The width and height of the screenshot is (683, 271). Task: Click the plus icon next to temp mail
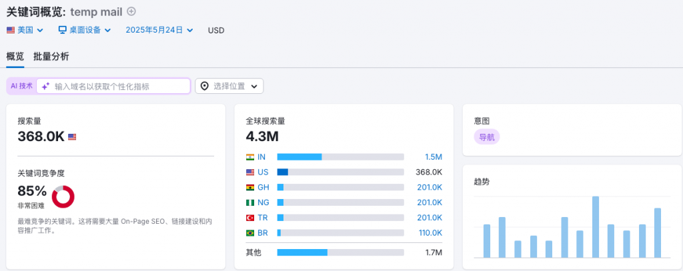[131, 11]
